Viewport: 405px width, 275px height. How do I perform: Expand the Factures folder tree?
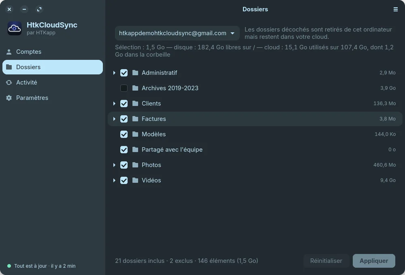[114, 119]
